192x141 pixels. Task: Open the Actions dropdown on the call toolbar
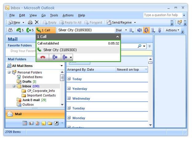coord(172,30)
